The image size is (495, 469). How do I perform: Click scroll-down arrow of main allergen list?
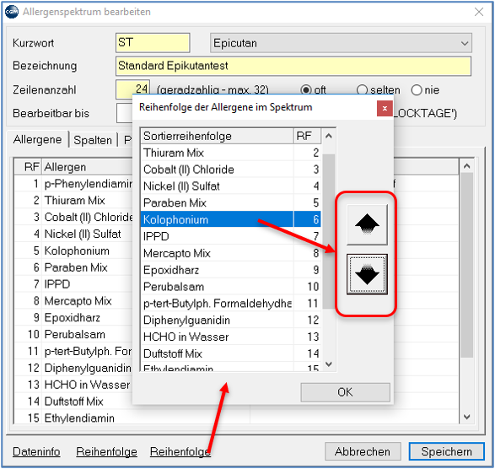[x=467, y=417]
